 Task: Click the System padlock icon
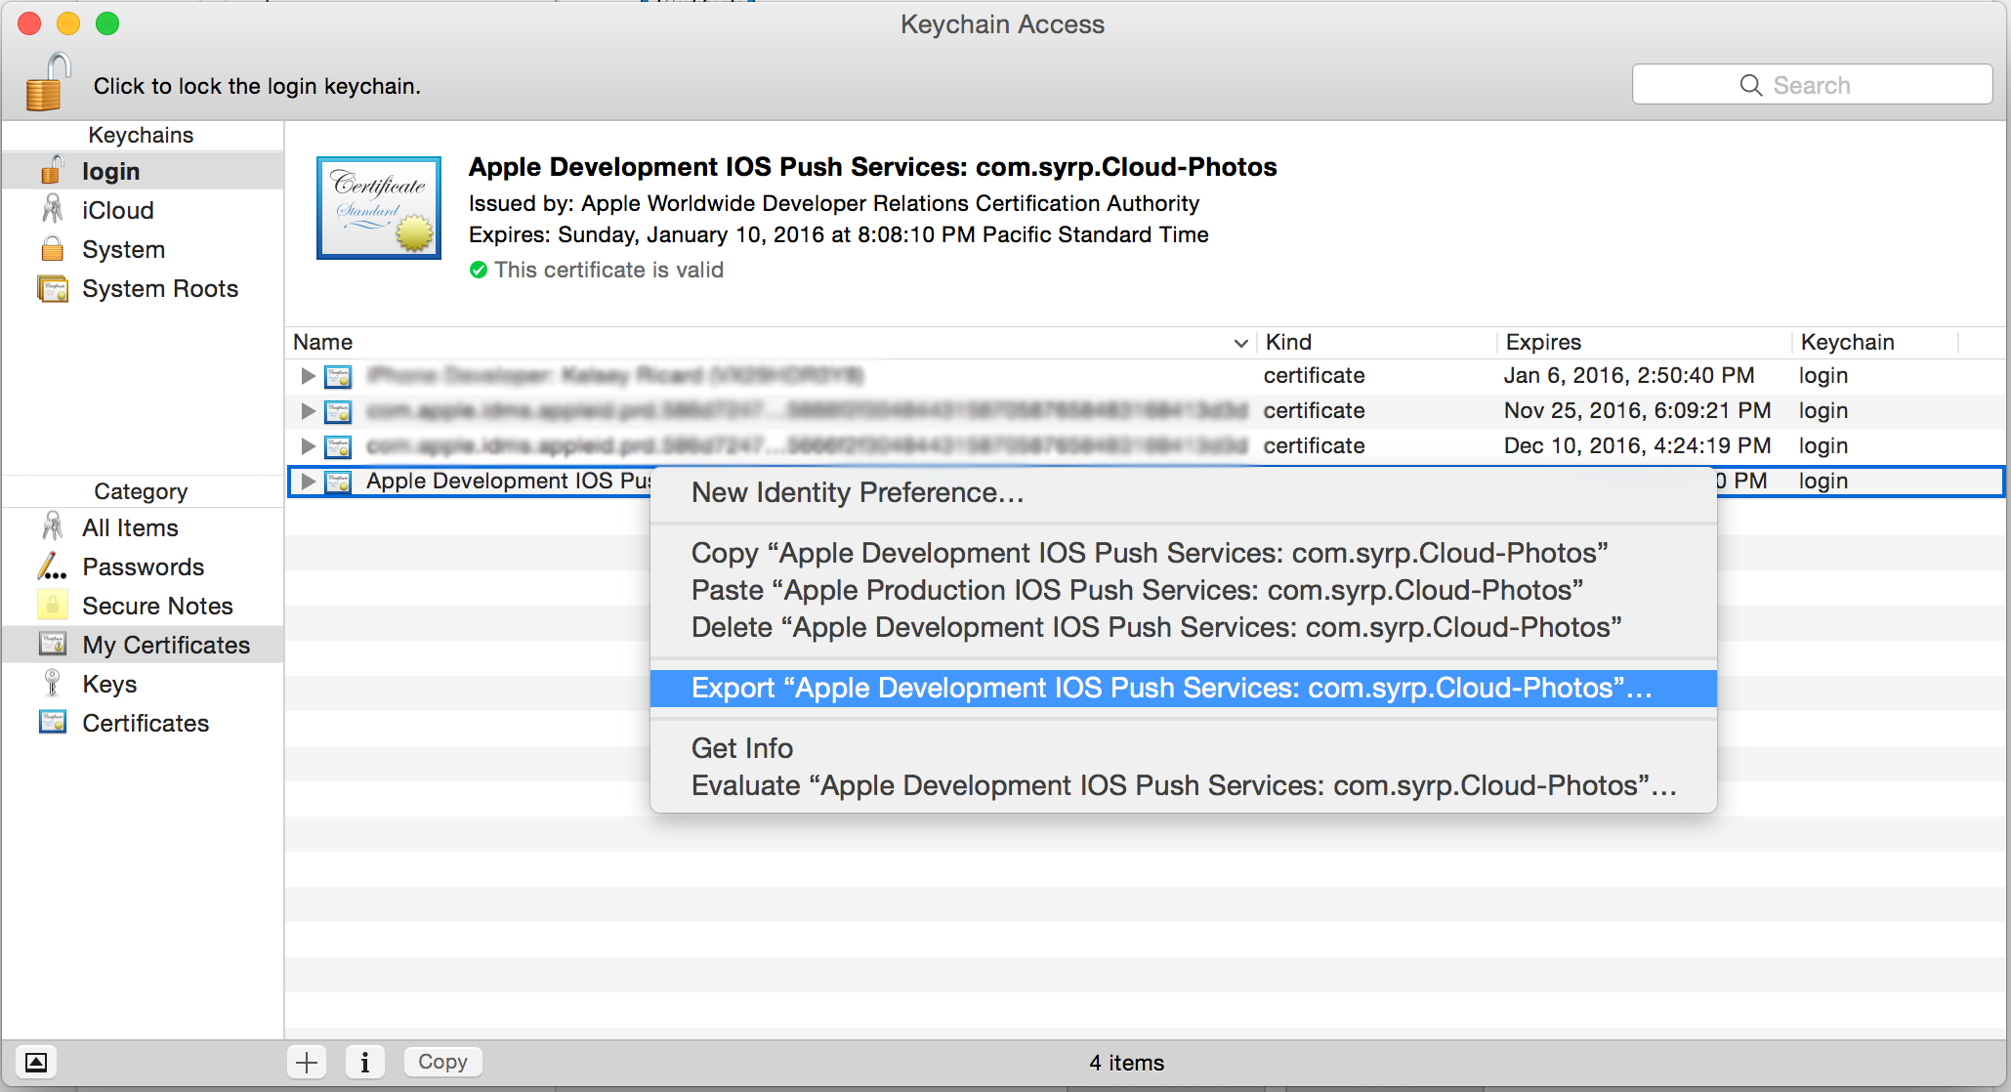53,248
